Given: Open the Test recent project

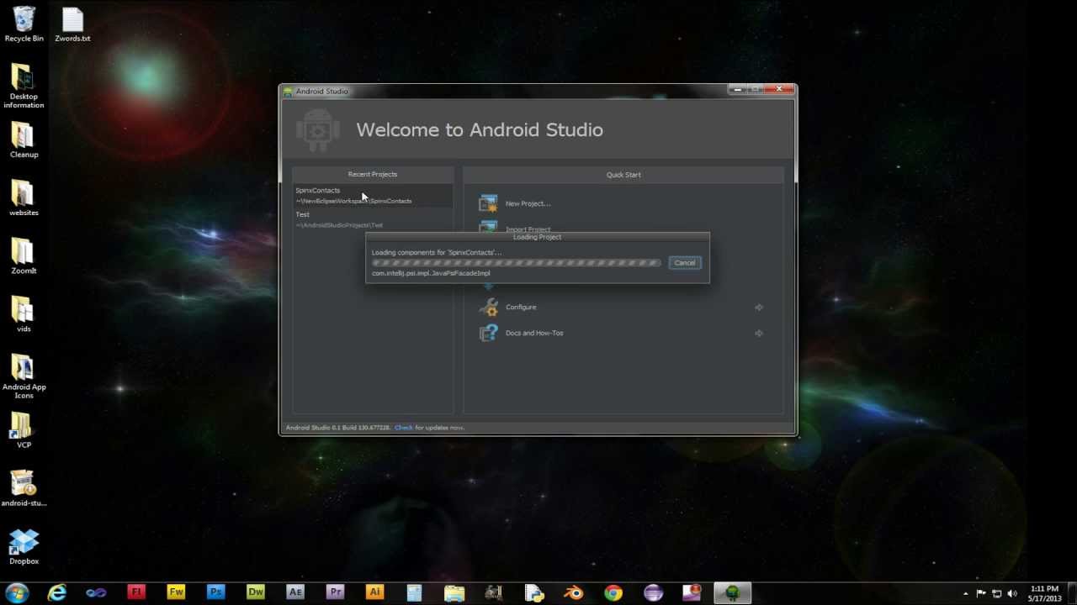Looking at the screenshot, I should coord(373,219).
